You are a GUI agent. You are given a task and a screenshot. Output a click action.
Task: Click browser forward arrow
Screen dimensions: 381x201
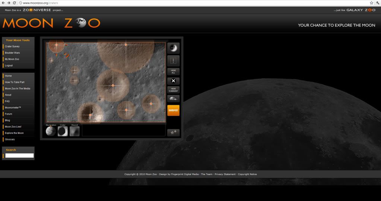(x=9, y=3)
